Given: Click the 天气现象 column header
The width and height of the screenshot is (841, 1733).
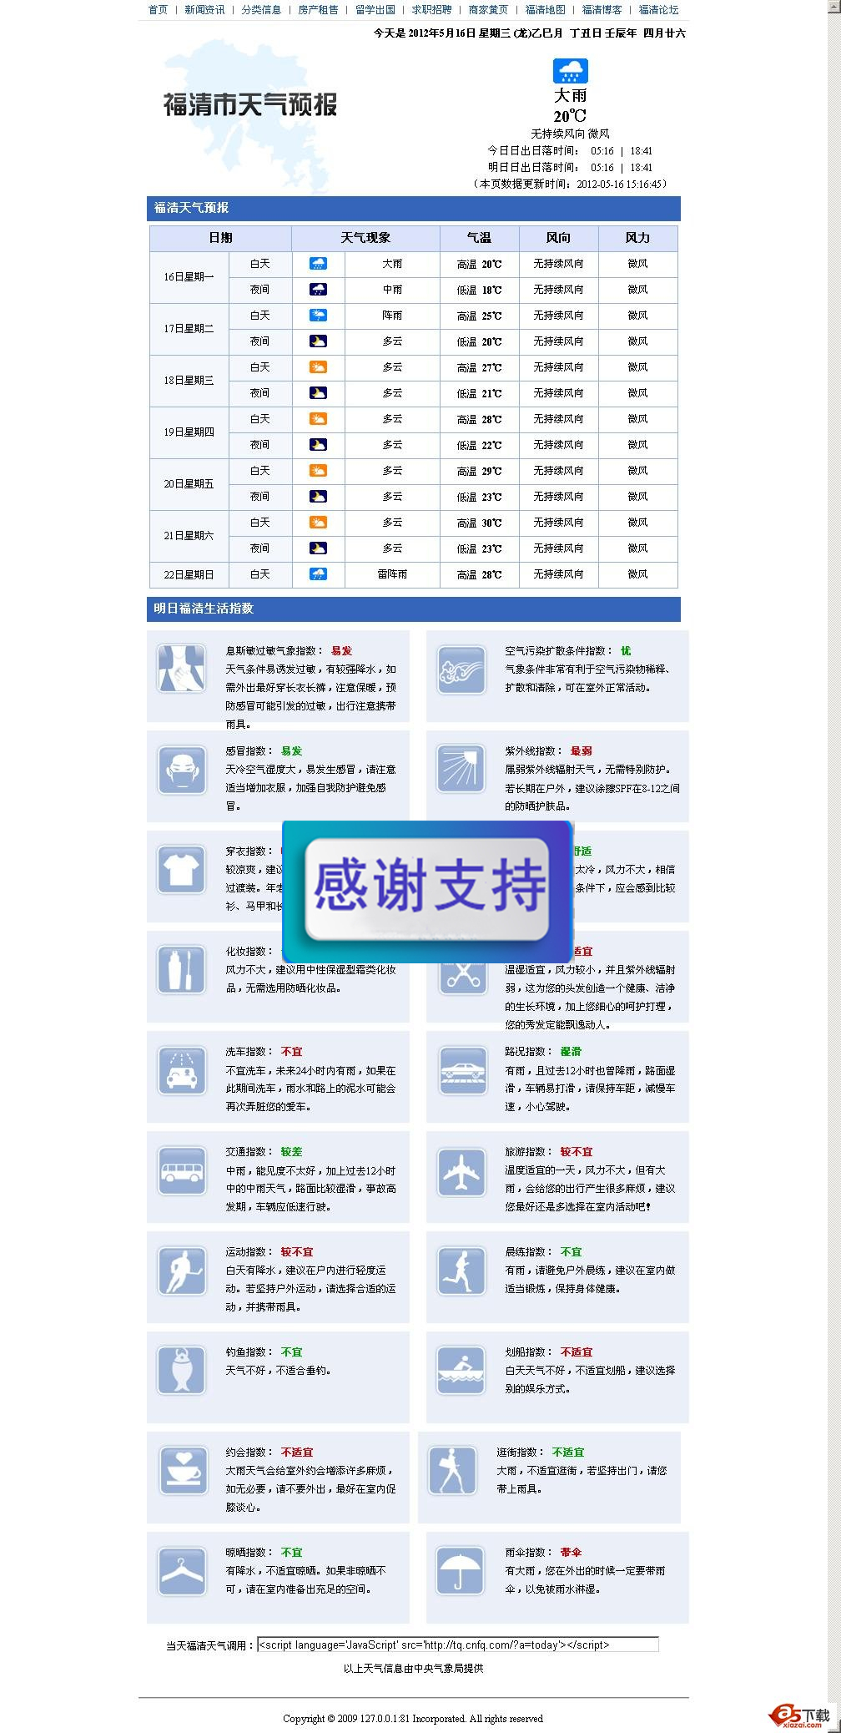Looking at the screenshot, I should [x=365, y=238].
